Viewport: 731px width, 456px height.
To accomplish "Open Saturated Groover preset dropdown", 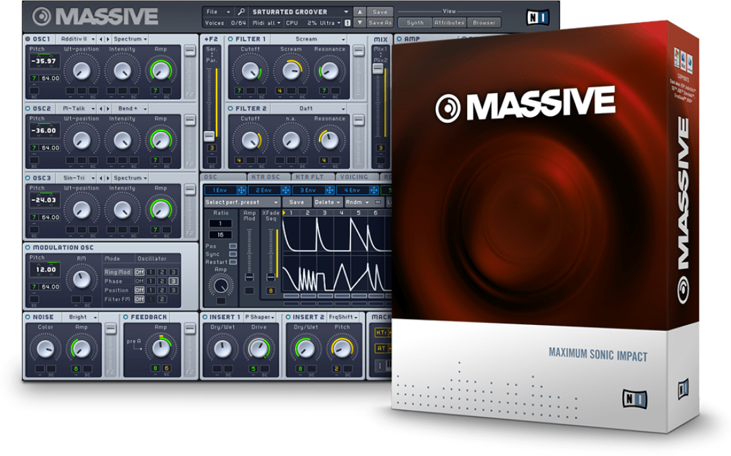I will click(300, 11).
